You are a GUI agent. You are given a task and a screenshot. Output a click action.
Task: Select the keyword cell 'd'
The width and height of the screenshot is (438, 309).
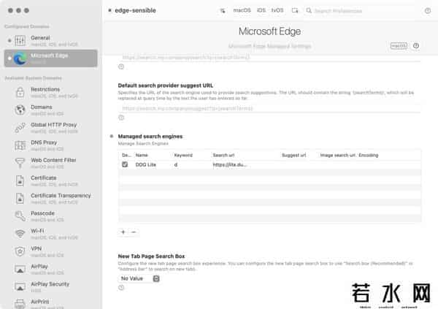pyautogui.click(x=176, y=164)
